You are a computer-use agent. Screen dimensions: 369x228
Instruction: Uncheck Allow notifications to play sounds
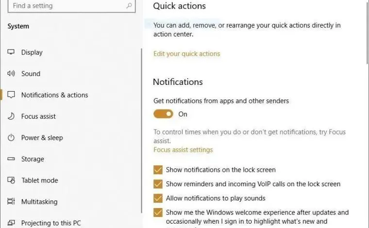click(158, 198)
